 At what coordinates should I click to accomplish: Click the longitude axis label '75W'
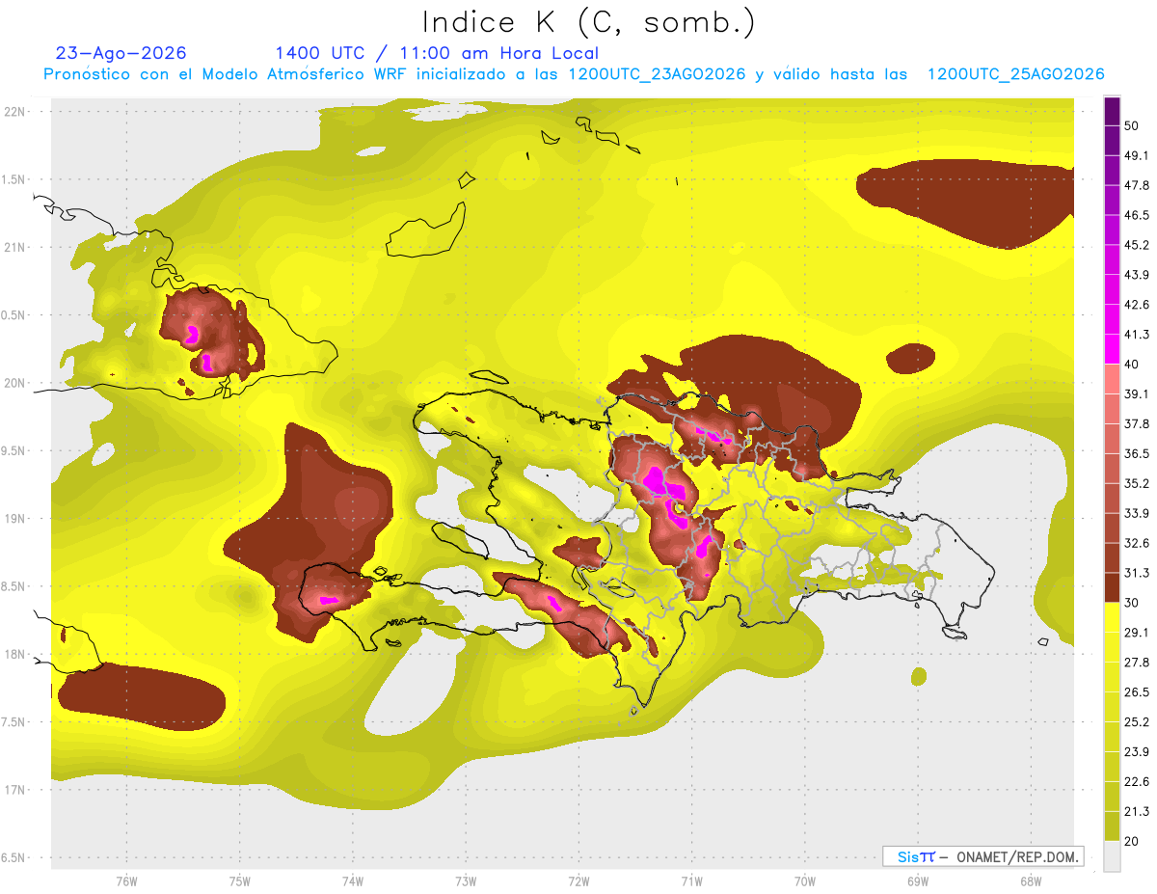[x=239, y=880]
